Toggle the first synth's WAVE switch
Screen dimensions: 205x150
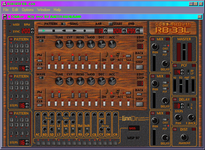[41, 41]
